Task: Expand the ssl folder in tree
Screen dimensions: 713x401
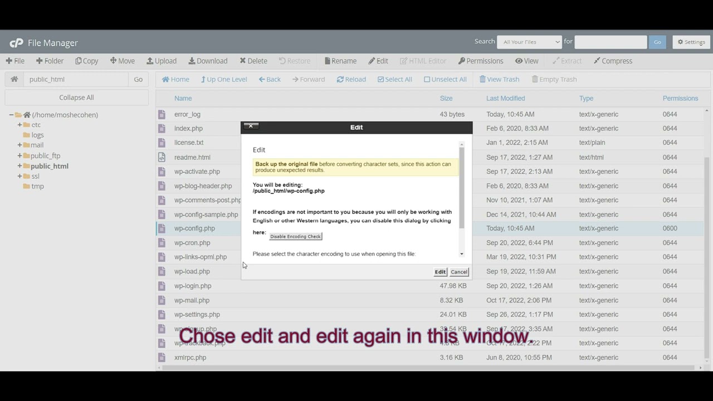Action: [x=19, y=176]
